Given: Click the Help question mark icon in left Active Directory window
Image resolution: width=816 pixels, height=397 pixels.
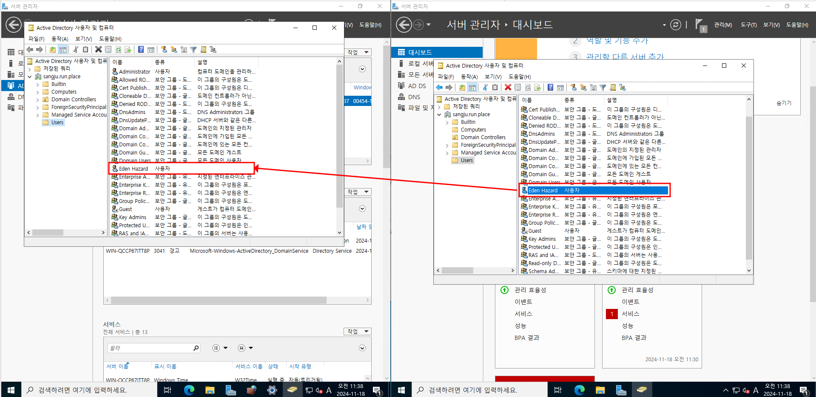Looking at the screenshot, I should coord(141,50).
